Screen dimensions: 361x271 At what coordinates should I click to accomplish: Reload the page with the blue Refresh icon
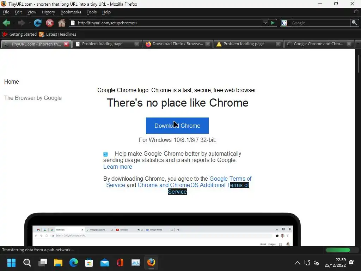point(38,23)
